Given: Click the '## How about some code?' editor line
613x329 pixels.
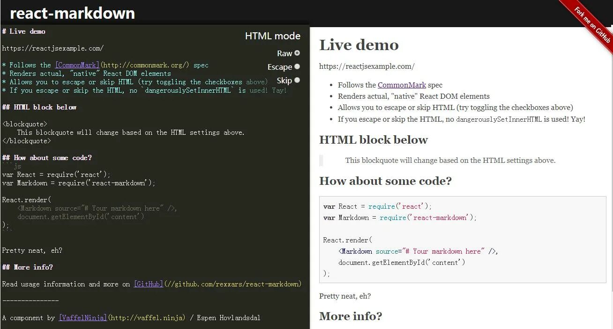Looking at the screenshot, I should pyautogui.click(x=47, y=158).
